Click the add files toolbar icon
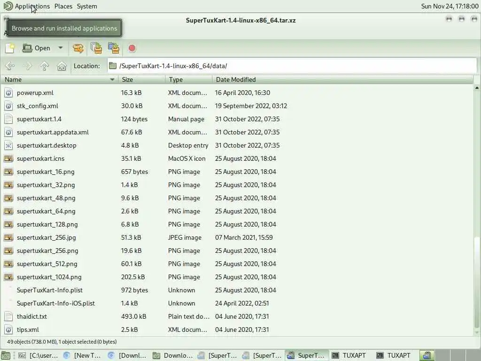 [x=96, y=48]
